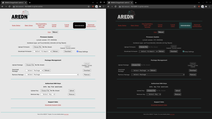
Task: Open the extensions puzzle icon in right window
Action: click(x=206, y=7)
